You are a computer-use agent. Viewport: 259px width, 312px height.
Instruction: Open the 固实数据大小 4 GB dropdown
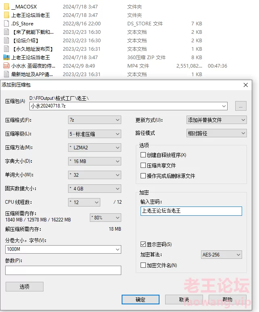[95, 189]
